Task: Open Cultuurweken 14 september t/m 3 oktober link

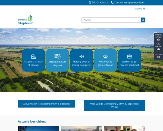Action: coord(46,104)
